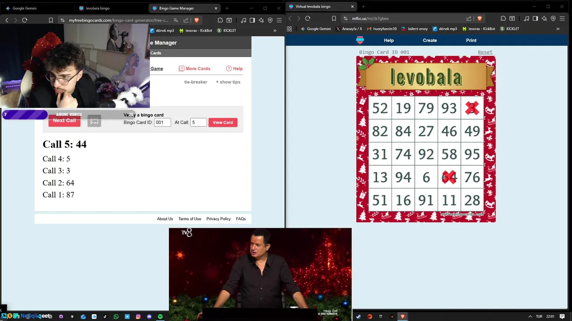Open VPN shield icon in right browser

tap(553, 18)
